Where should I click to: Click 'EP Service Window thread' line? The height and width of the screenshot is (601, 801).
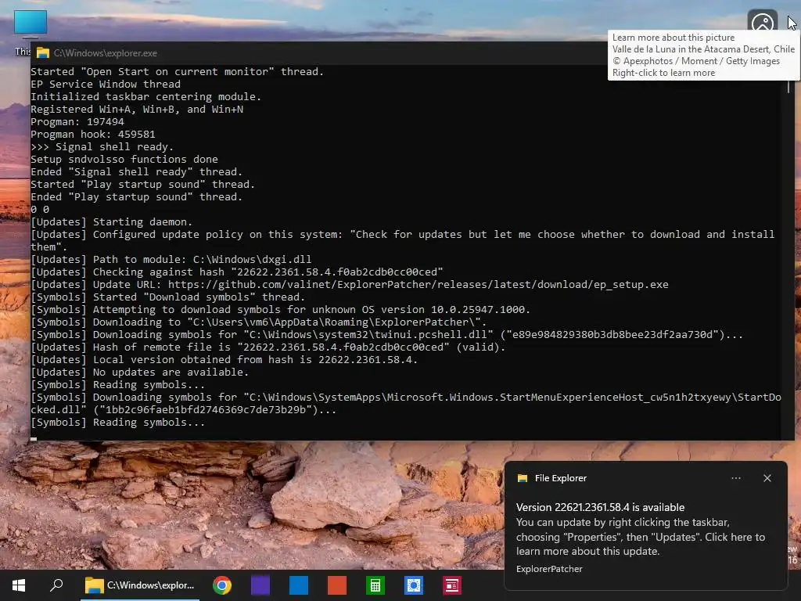pyautogui.click(x=106, y=84)
